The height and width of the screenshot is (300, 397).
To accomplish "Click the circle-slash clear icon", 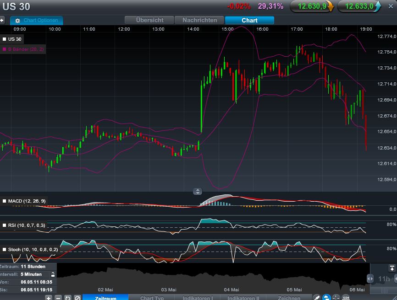I will (x=77, y=298).
